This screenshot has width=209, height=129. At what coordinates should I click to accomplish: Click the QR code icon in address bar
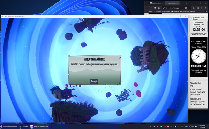[186, 8]
